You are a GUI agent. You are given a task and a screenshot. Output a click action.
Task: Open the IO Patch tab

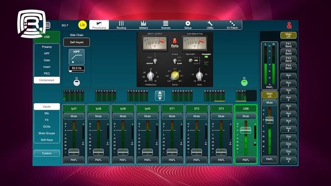(x=232, y=25)
